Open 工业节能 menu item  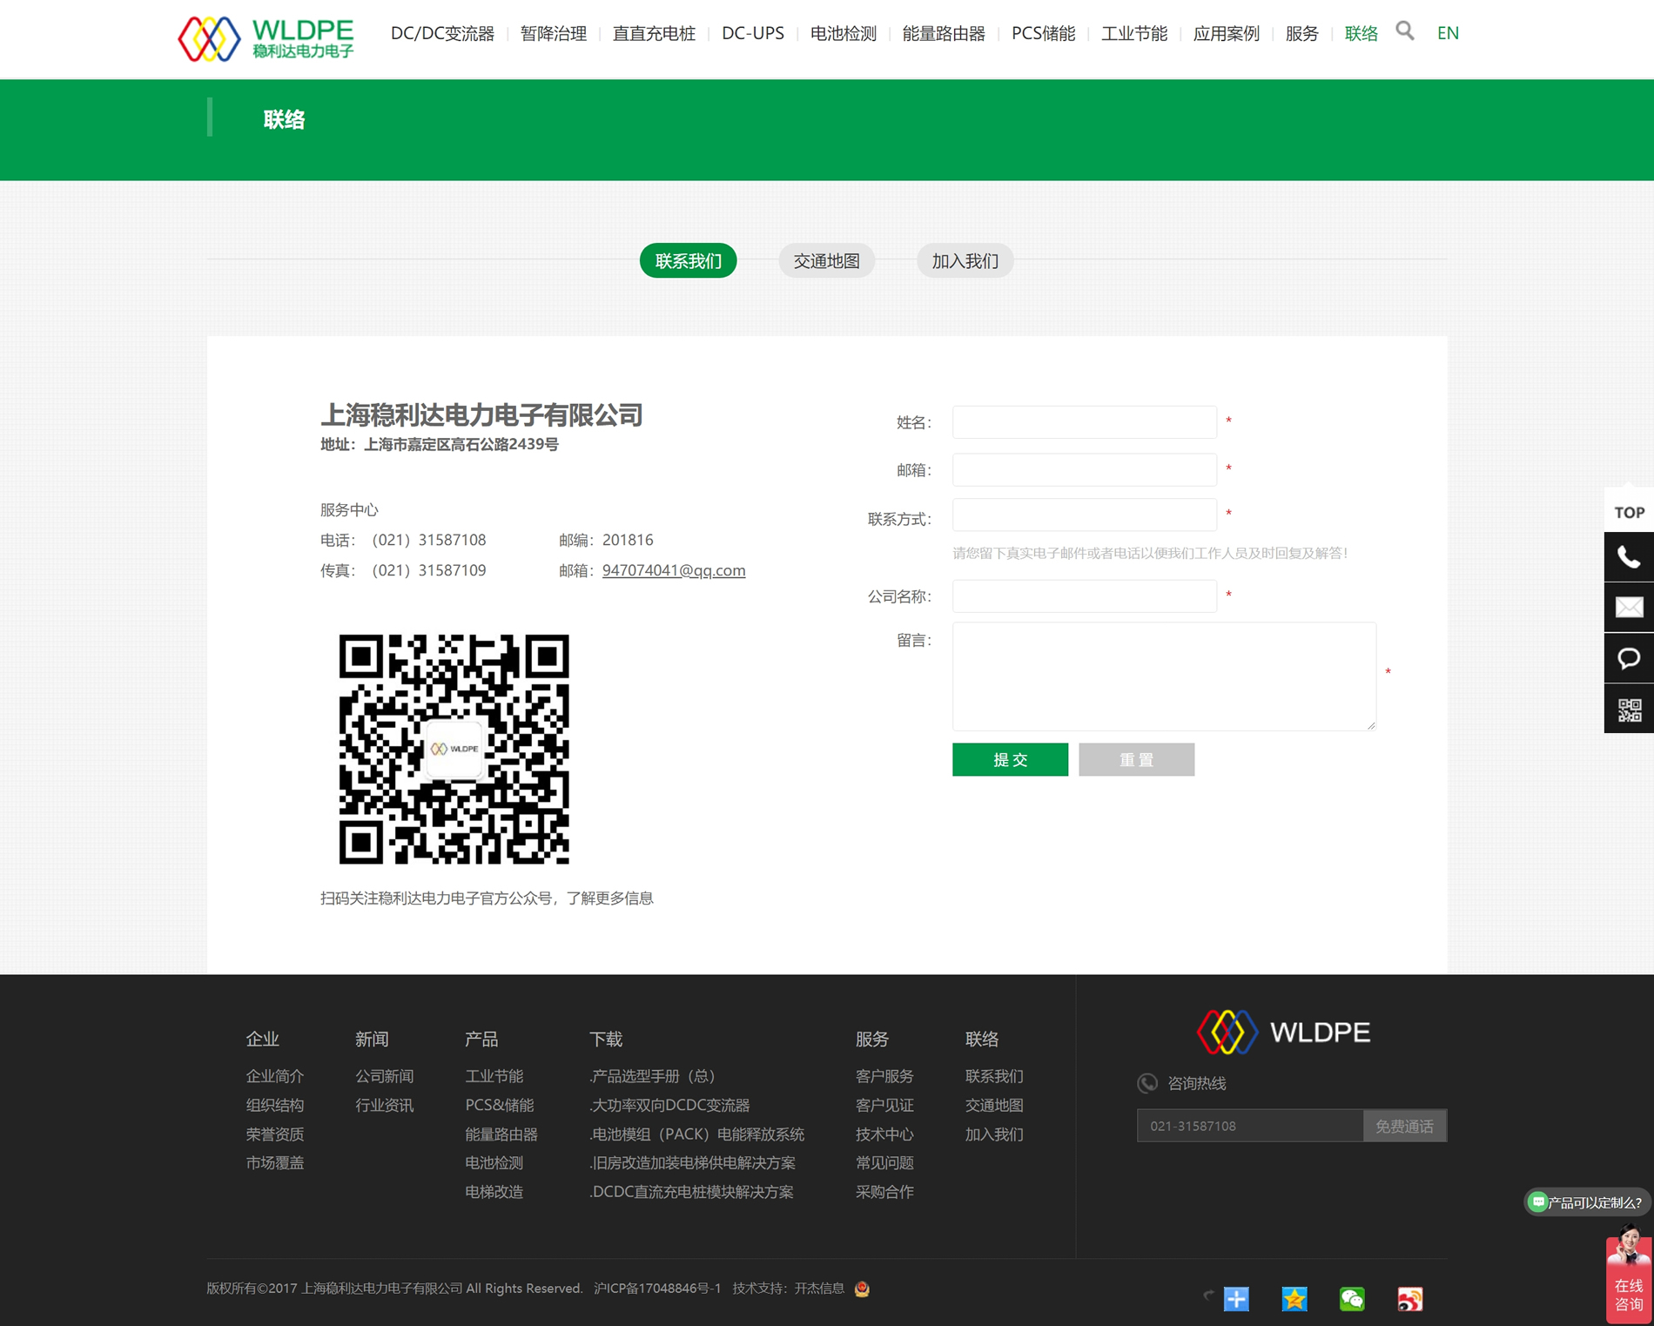[1133, 33]
